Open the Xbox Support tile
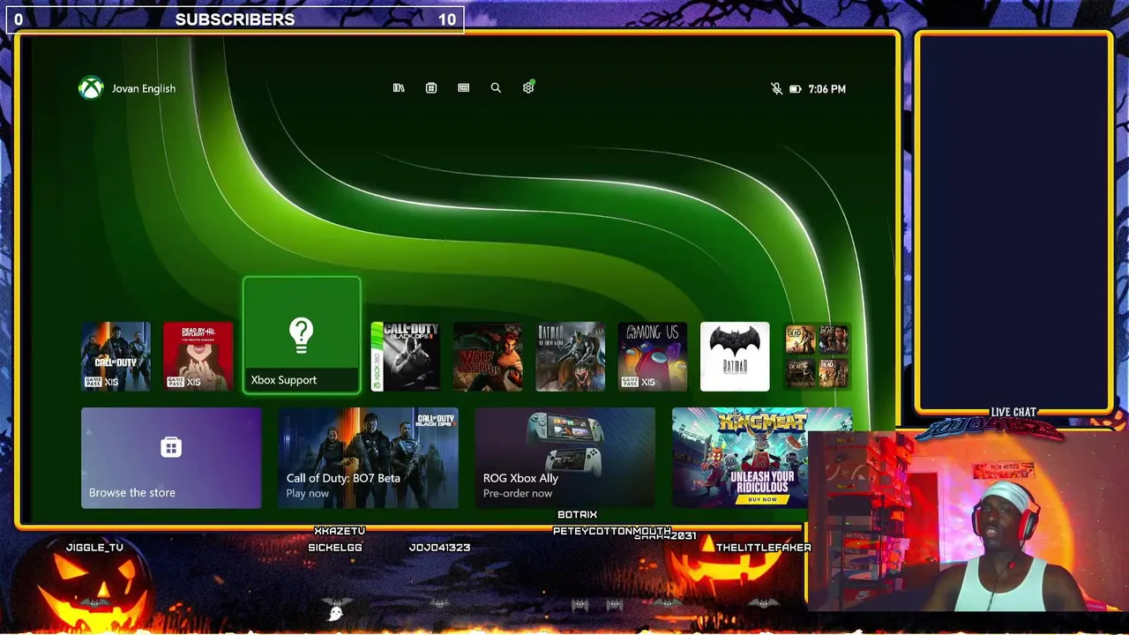The image size is (1129, 635). [x=302, y=335]
